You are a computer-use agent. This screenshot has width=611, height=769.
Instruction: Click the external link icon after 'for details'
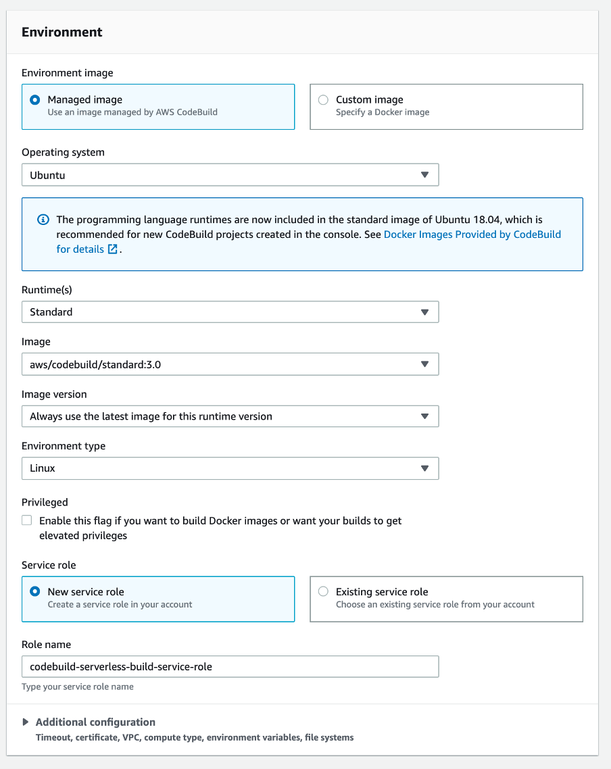coord(113,249)
